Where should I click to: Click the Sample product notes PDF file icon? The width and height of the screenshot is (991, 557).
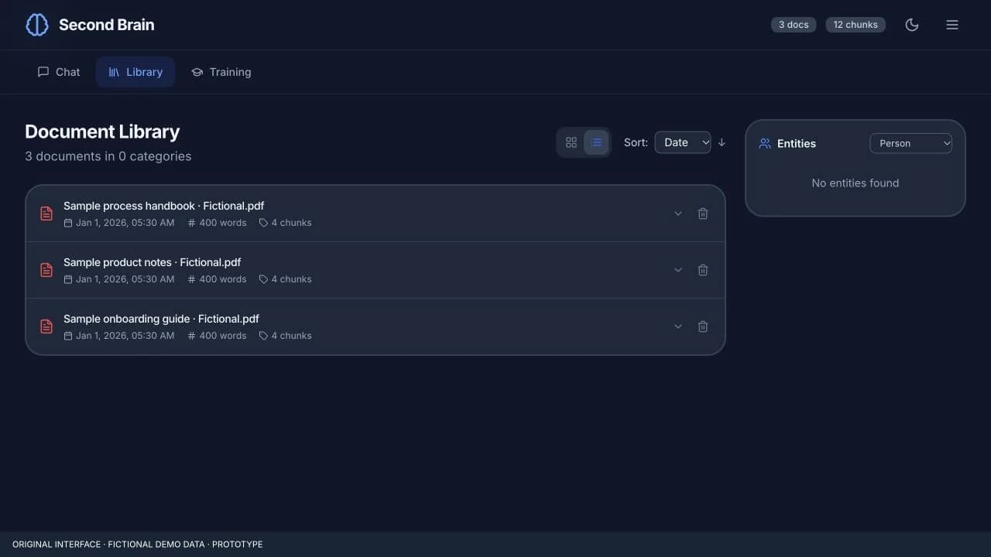coord(46,270)
